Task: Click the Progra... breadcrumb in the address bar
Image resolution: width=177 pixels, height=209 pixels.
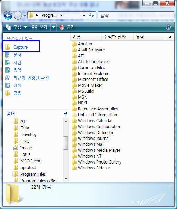Action: [49, 15]
